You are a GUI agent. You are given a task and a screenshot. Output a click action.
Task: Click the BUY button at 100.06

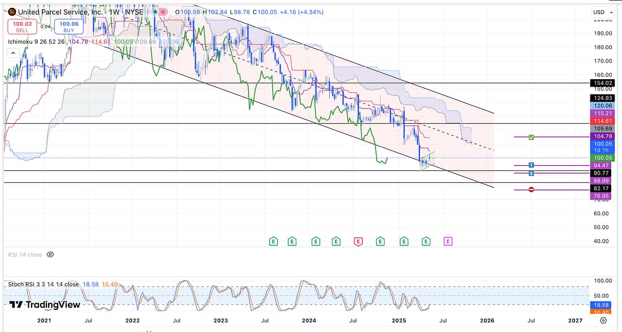(x=69, y=26)
